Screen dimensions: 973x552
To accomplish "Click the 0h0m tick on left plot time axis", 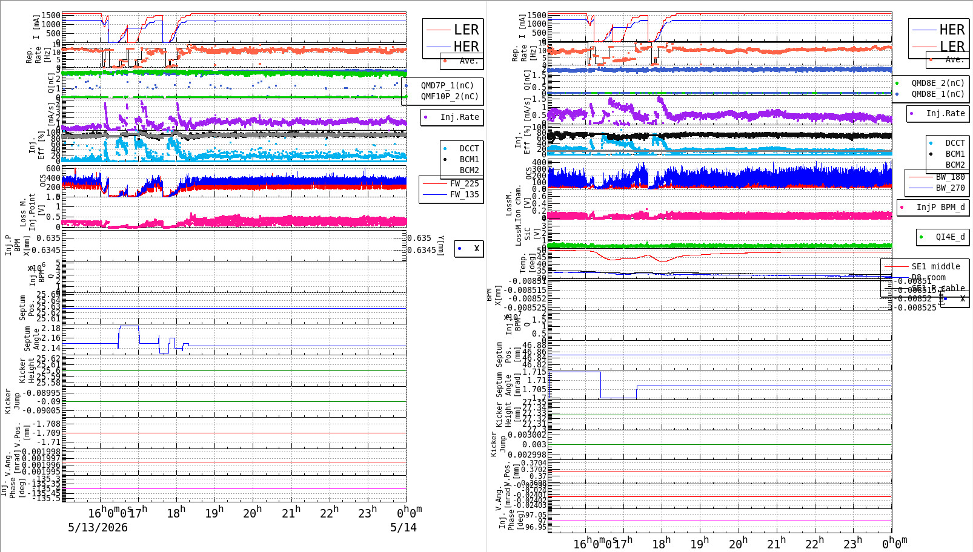I will click(x=410, y=513).
